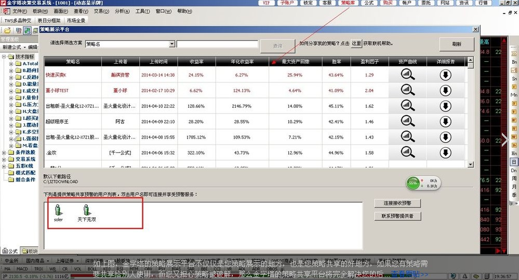This screenshot has height=280, width=519.
Task: Open folder icon in main toolbar
Action: pos(8,31)
